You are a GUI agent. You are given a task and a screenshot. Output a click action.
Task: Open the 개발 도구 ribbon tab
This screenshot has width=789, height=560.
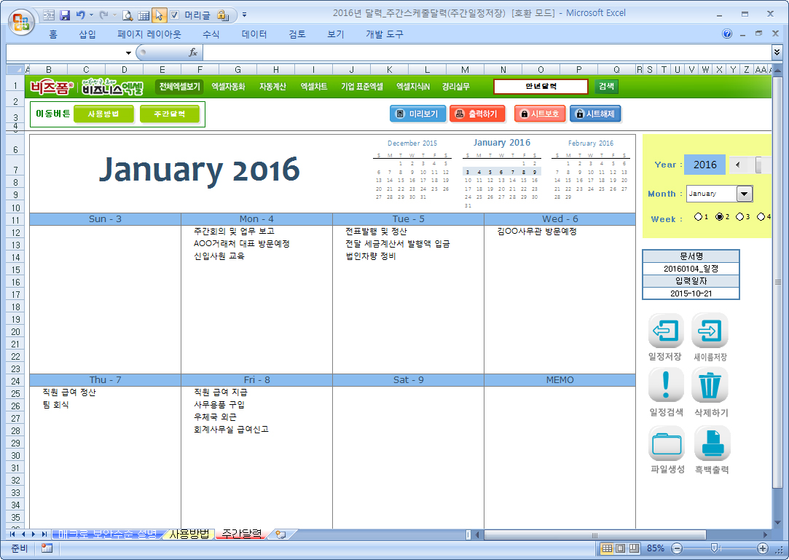385,34
